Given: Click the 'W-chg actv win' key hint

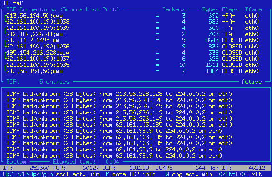Looking at the screenshot, I should [189, 174].
